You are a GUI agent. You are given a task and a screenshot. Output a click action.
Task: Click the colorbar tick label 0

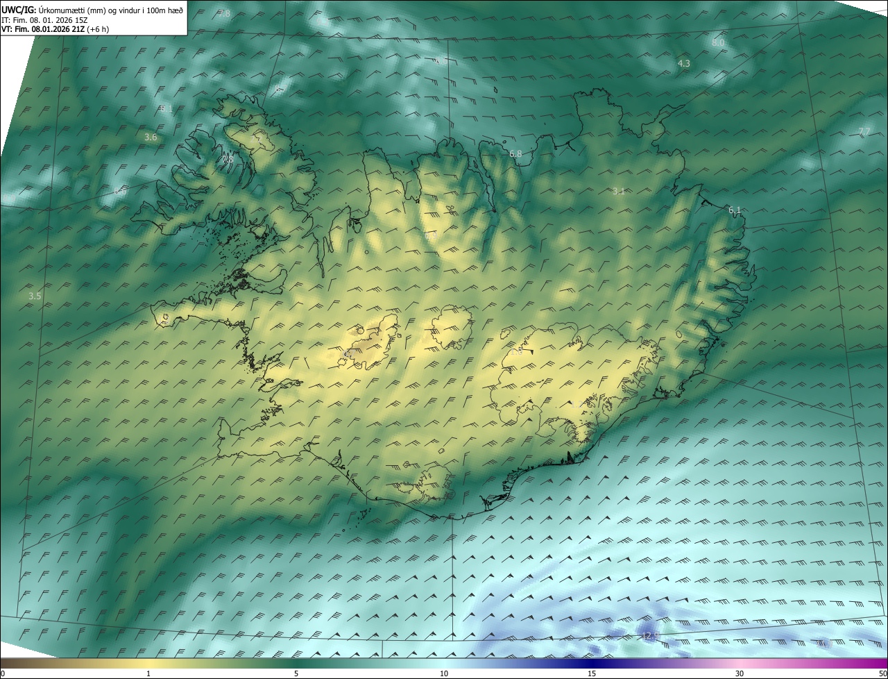3,673
